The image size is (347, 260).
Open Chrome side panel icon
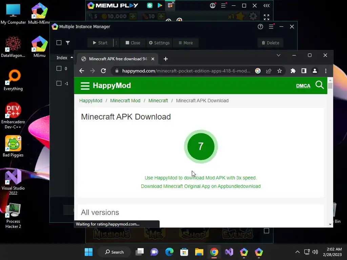(x=304, y=71)
